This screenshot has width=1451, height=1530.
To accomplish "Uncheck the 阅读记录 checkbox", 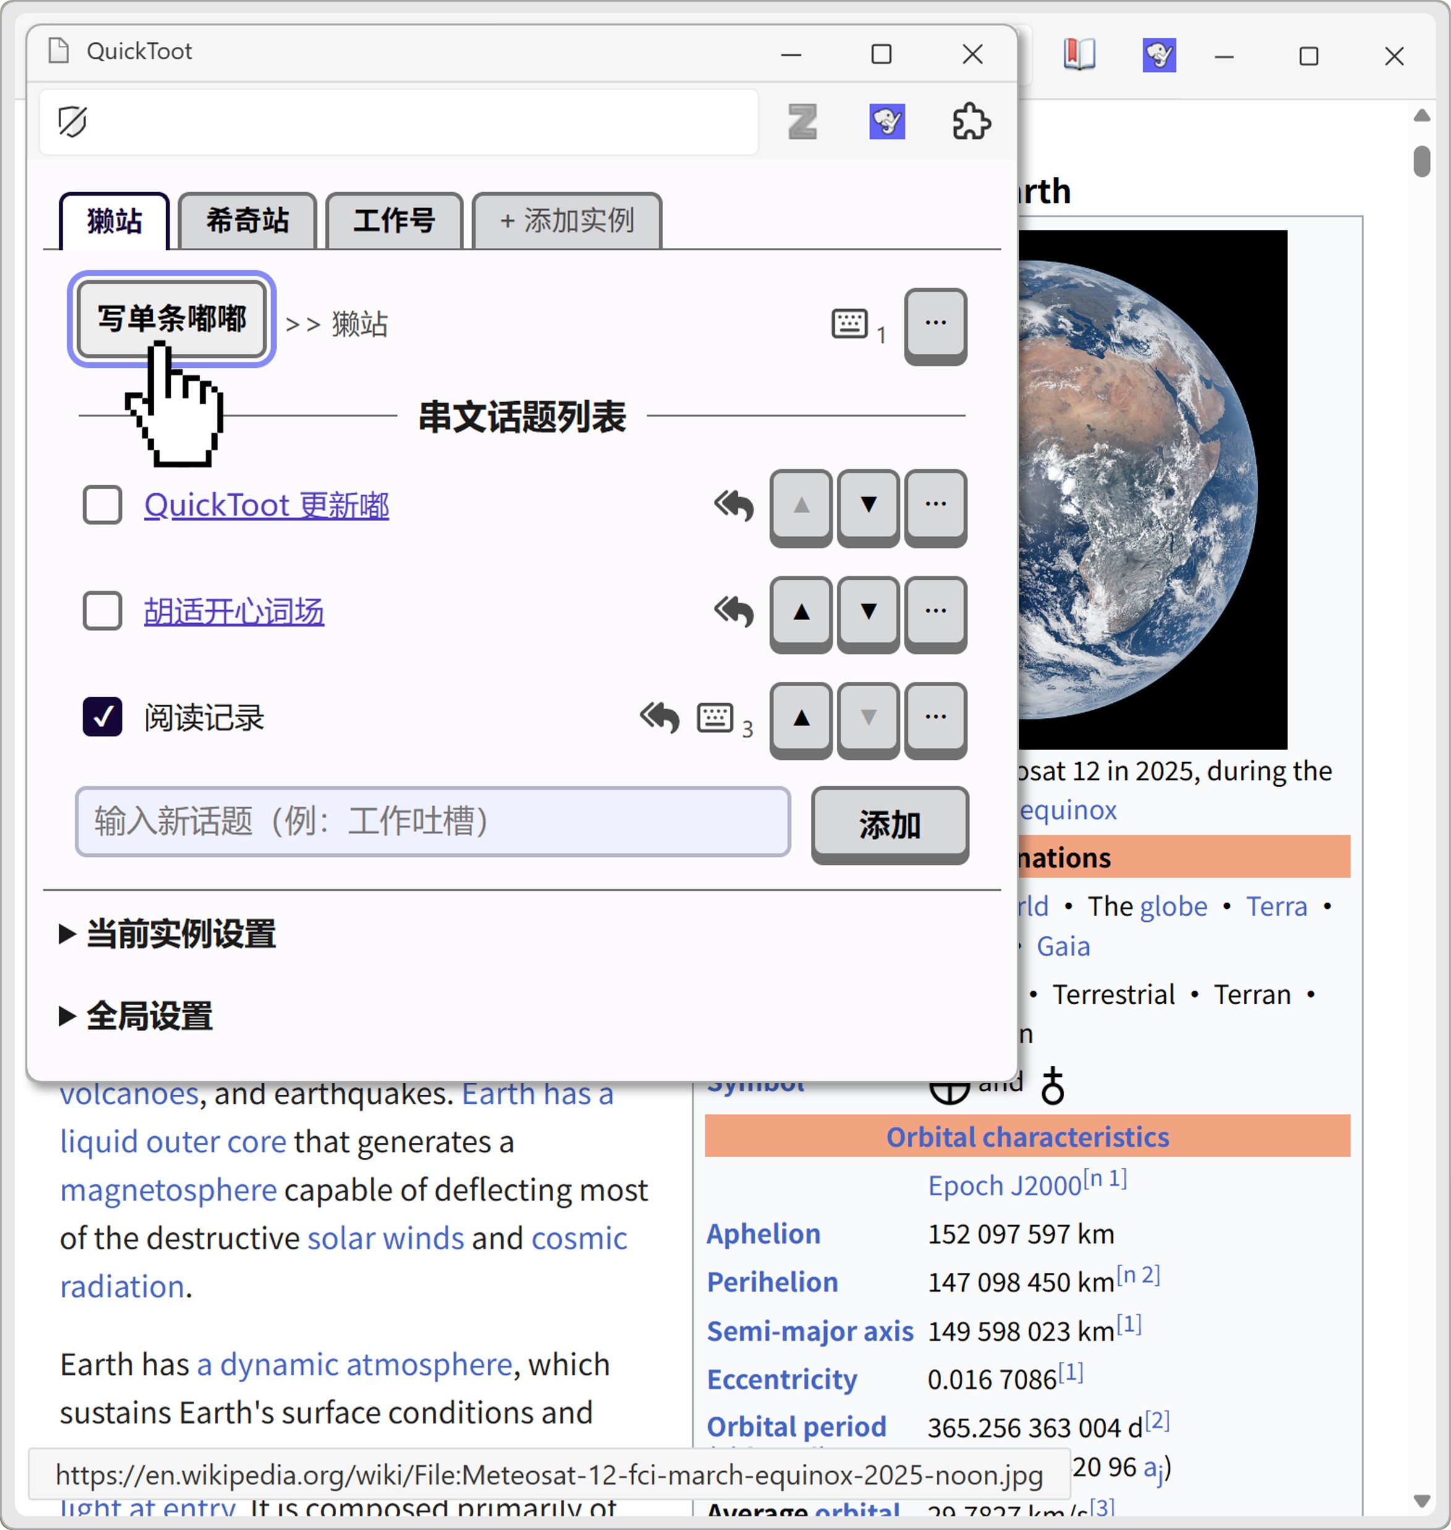I will [102, 716].
